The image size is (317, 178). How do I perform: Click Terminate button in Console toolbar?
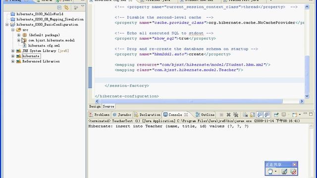221,115
